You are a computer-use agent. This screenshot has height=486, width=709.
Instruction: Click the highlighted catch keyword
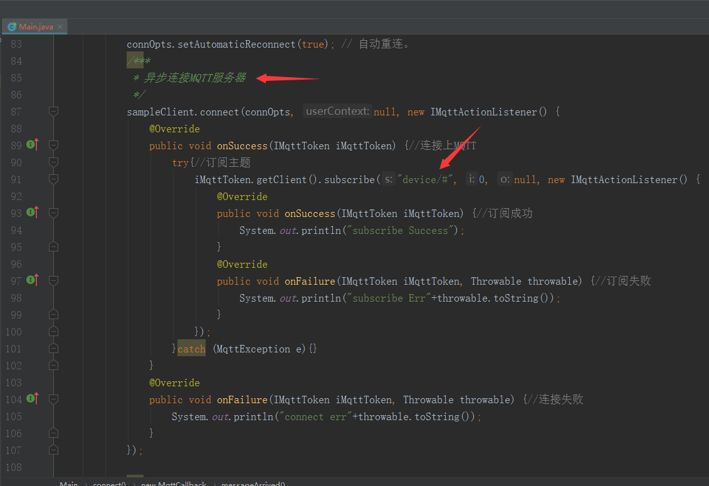point(191,349)
